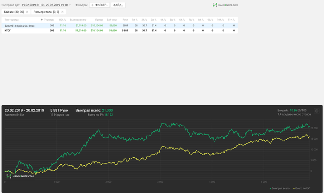Open the graph settings gear icon
324x193 pixels.
(x=317, y=111)
